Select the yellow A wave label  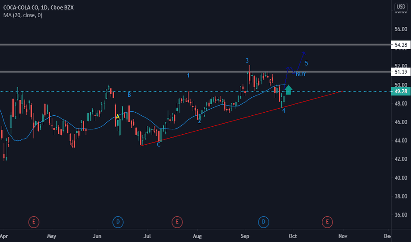click(x=118, y=117)
